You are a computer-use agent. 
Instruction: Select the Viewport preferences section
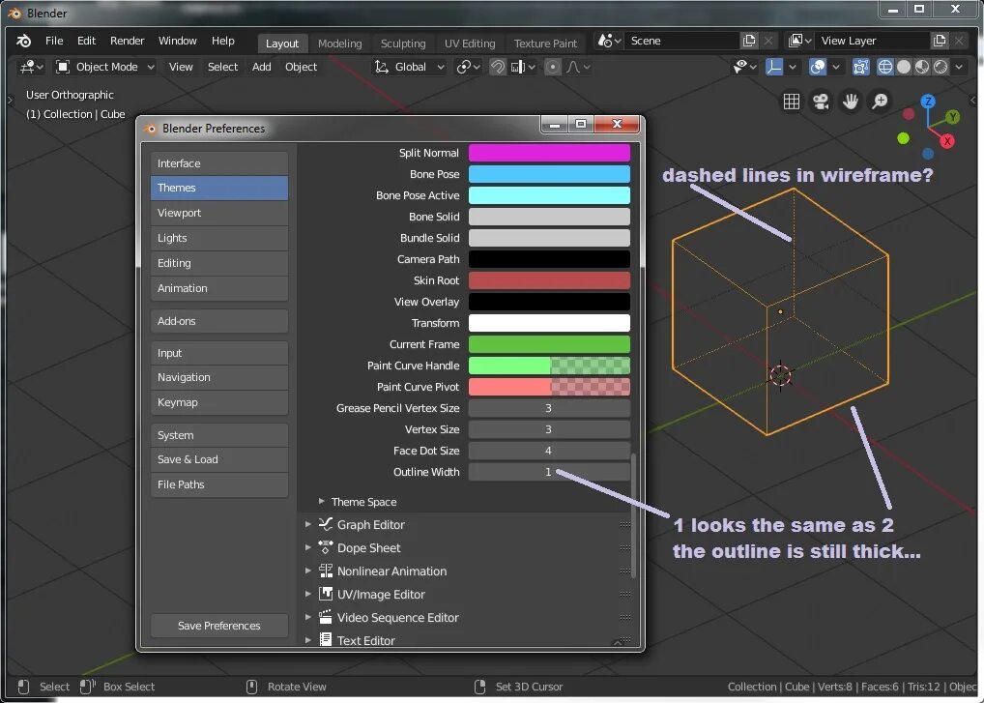click(x=219, y=213)
